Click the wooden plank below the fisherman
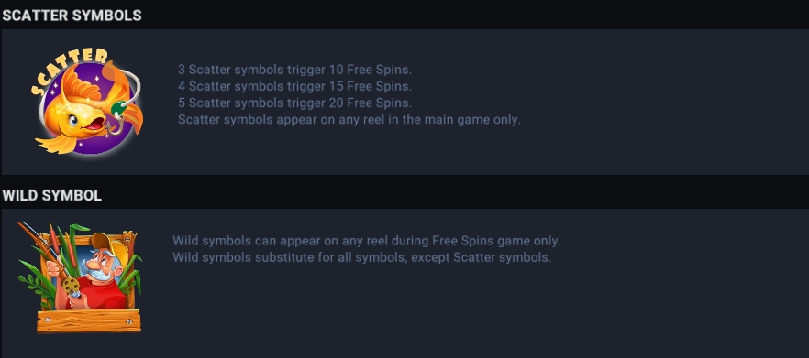Viewport: 809px width, 358px height. click(89, 320)
